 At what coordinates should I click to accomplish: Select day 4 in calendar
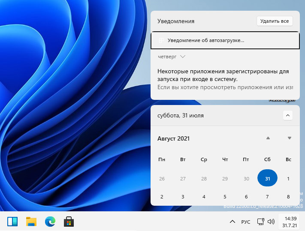[x=204, y=197]
